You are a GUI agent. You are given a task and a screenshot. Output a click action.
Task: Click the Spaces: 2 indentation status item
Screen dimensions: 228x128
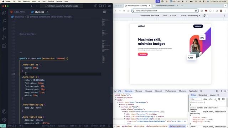63,126
